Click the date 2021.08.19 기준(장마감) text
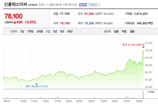Viewport: 158px width, 104px height. [63, 5]
